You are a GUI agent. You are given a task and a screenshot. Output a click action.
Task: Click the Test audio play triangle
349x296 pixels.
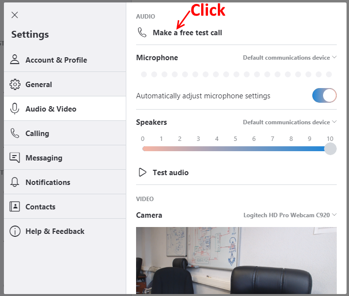point(142,173)
